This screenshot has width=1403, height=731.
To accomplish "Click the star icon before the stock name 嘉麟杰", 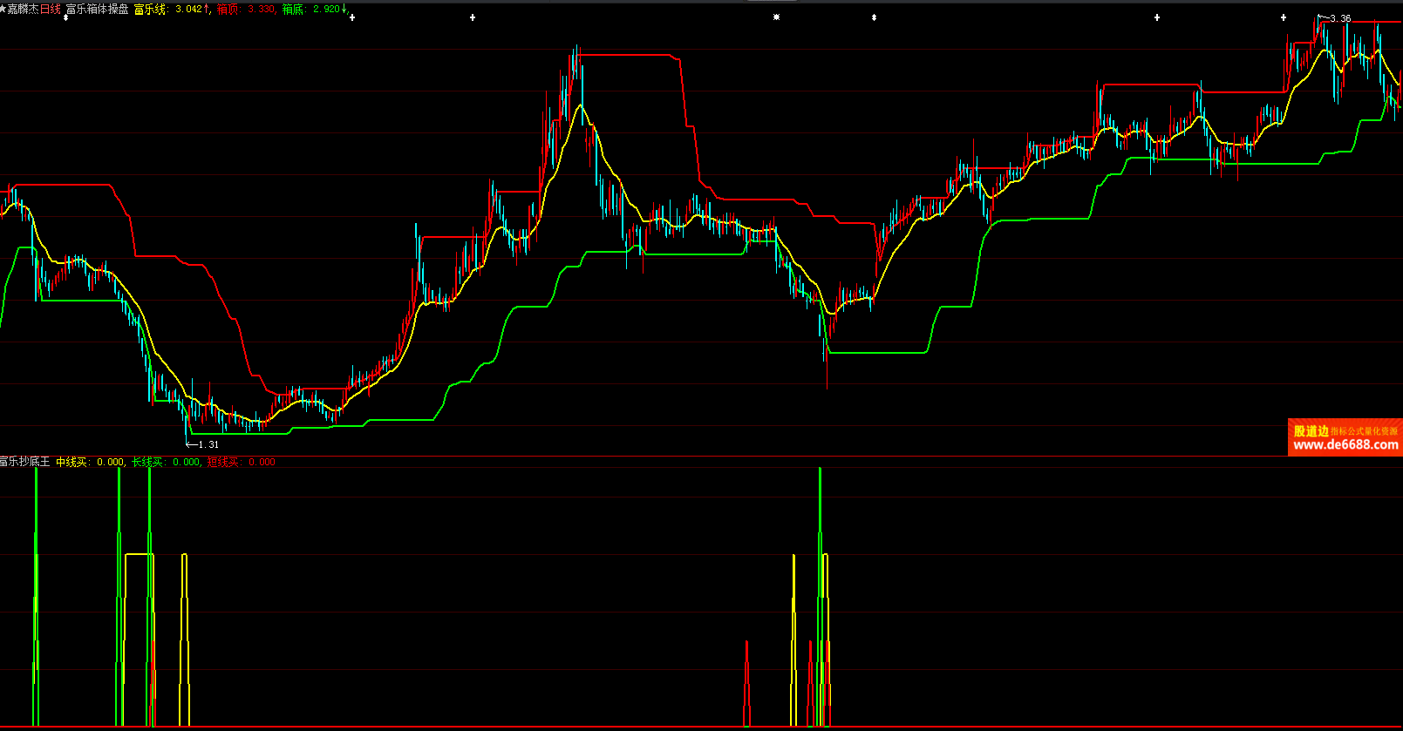I will [3, 9].
